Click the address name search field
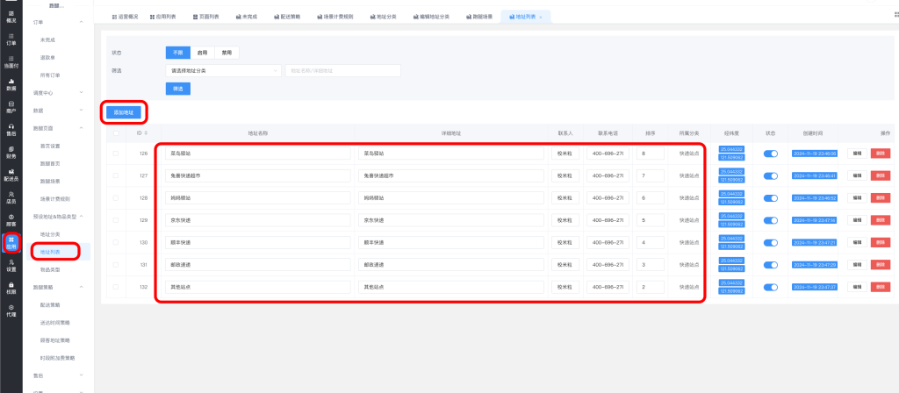The height and width of the screenshot is (393, 899). click(342, 70)
